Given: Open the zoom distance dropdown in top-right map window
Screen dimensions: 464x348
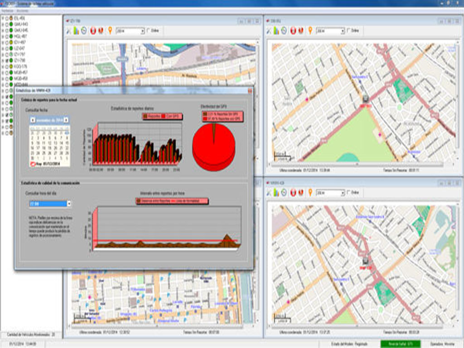Looking at the screenshot, I should (343, 31).
